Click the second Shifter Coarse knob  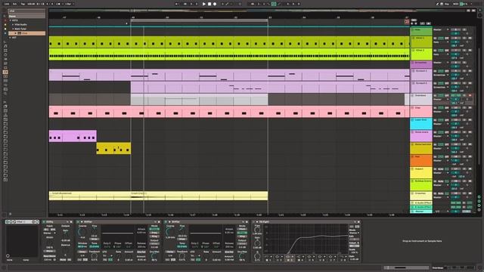tap(169, 232)
